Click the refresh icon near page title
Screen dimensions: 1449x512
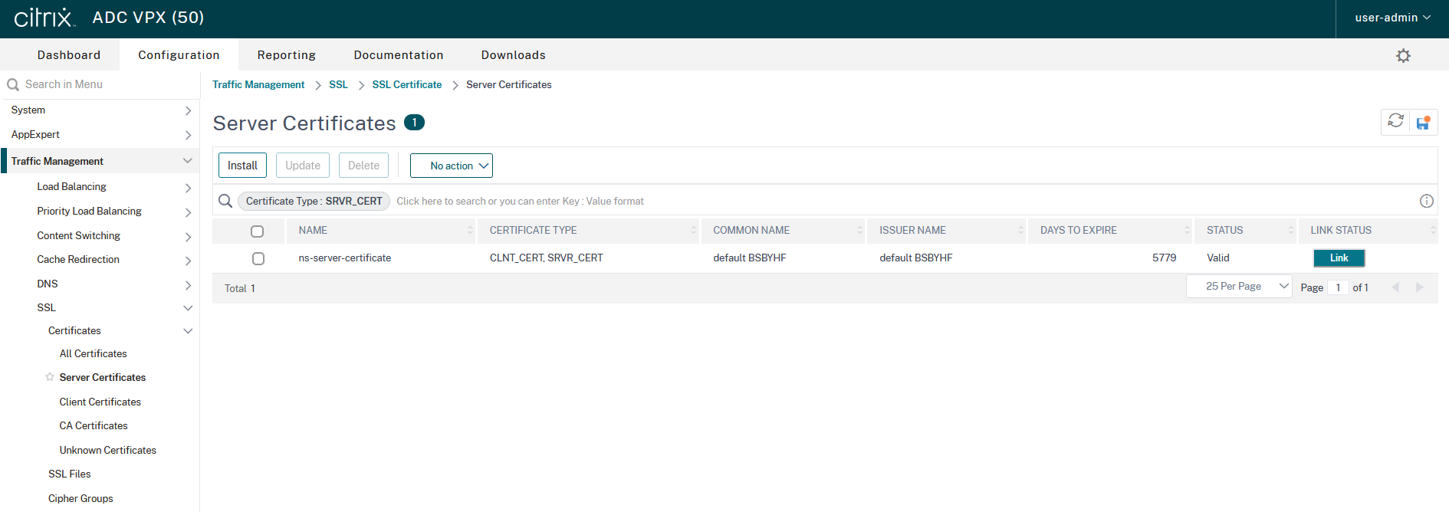[1395, 121]
